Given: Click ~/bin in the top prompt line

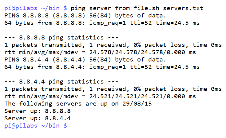Looking at the screenshot, I should click(x=50, y=8).
